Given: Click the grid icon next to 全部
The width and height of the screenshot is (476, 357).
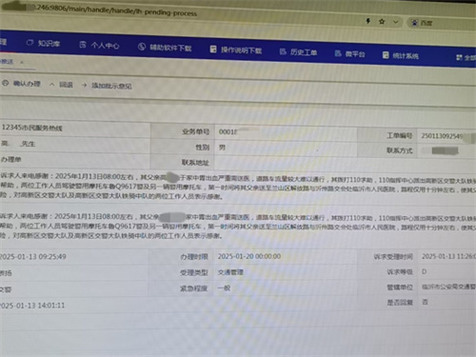Looking at the screenshot, I should click(x=459, y=57).
